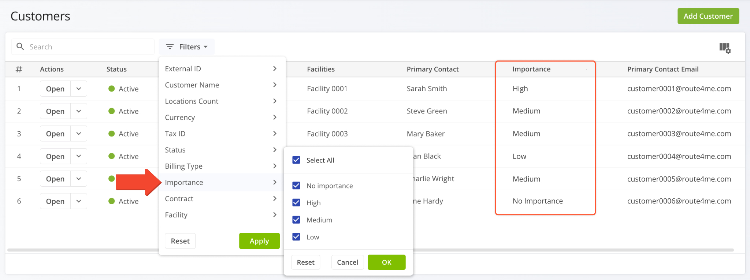Open the column settings icon

point(725,48)
